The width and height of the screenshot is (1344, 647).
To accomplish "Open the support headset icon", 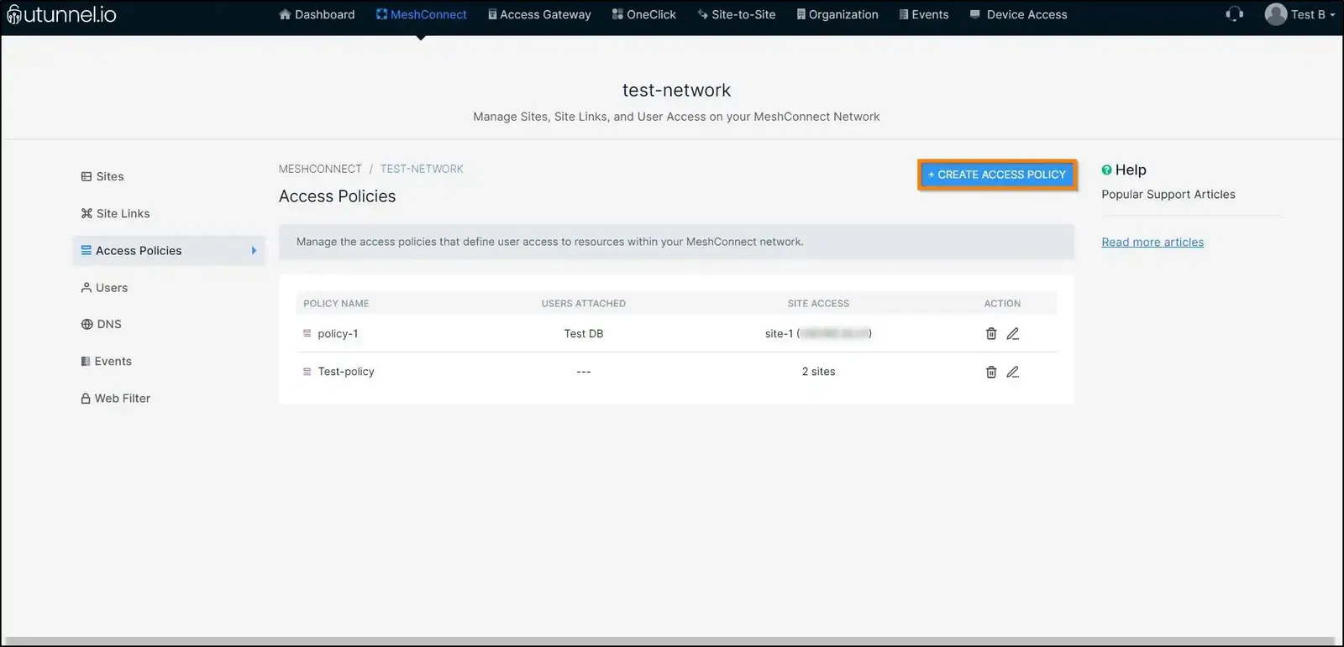I will coord(1234,14).
